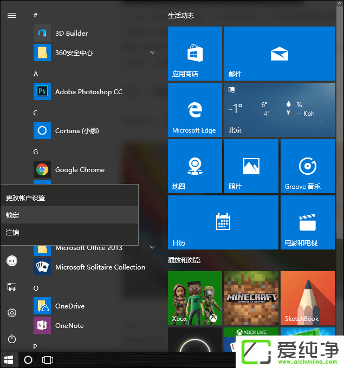
Task: Open the Minecraft tile
Action: pyautogui.click(x=251, y=298)
